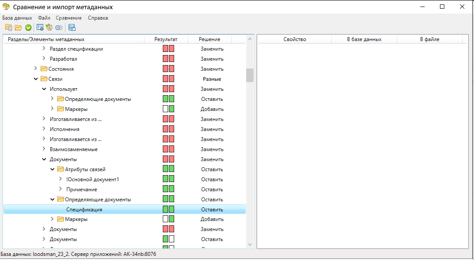Click the Свойство column header

click(x=295, y=39)
